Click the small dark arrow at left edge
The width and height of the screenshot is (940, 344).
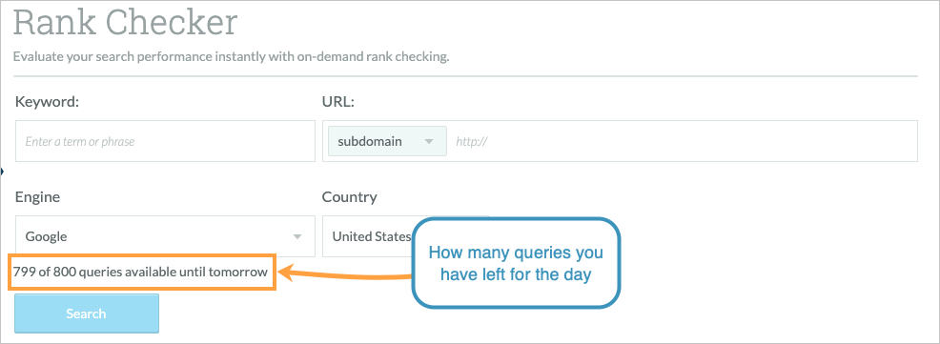tap(3, 172)
